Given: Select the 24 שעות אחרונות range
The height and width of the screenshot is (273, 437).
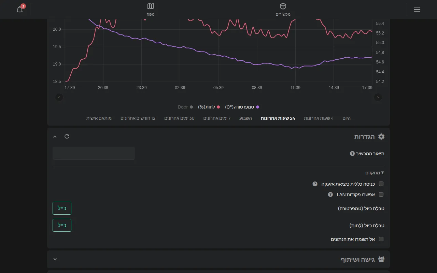Looking at the screenshot, I should pyautogui.click(x=278, y=118).
